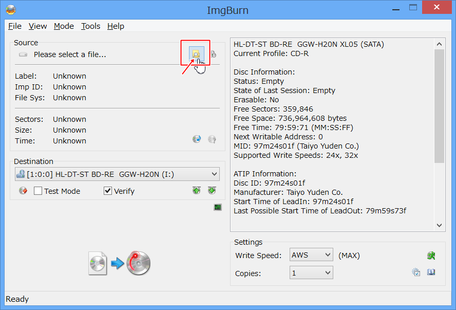Image resolution: width=456 pixels, height=310 pixels.
Task: Click the disc info scrollbar down arrow
Action: [x=439, y=225]
